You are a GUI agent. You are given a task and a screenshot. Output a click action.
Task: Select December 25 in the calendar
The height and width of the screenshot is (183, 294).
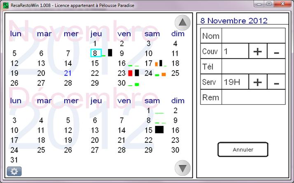[x=41, y=150]
